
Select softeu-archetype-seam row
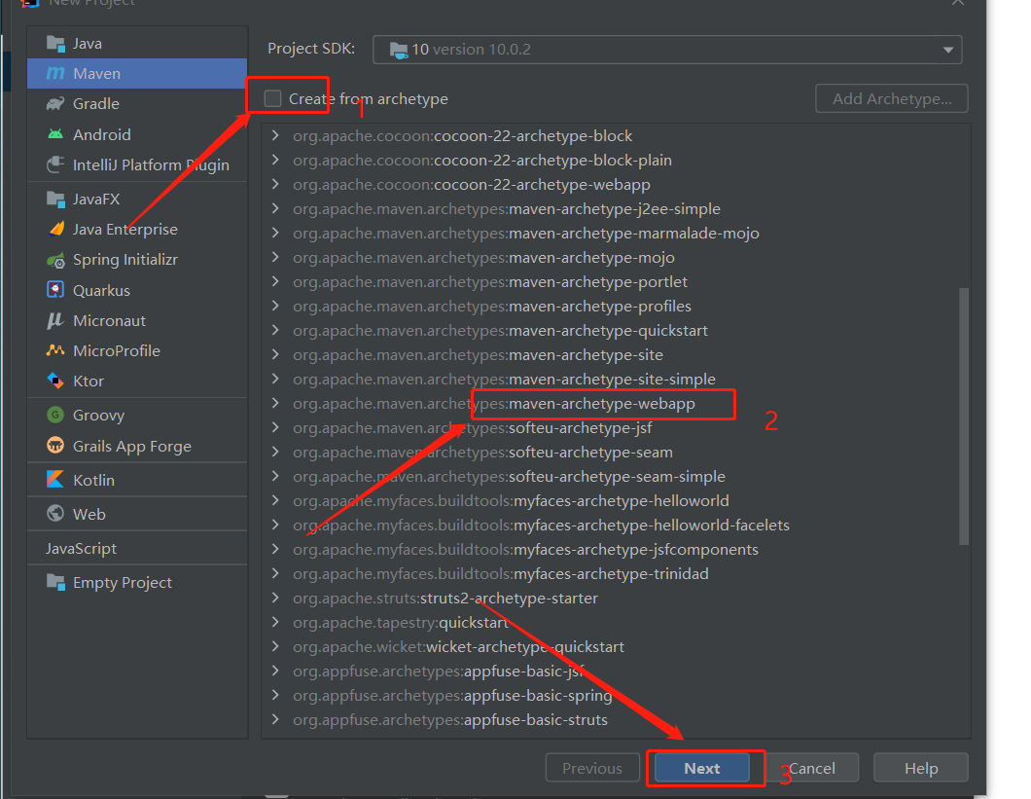coord(616,453)
